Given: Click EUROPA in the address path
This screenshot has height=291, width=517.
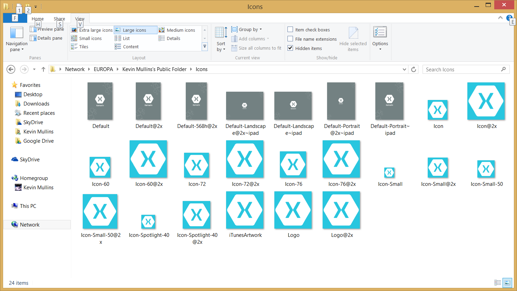Looking at the screenshot, I should point(103,69).
